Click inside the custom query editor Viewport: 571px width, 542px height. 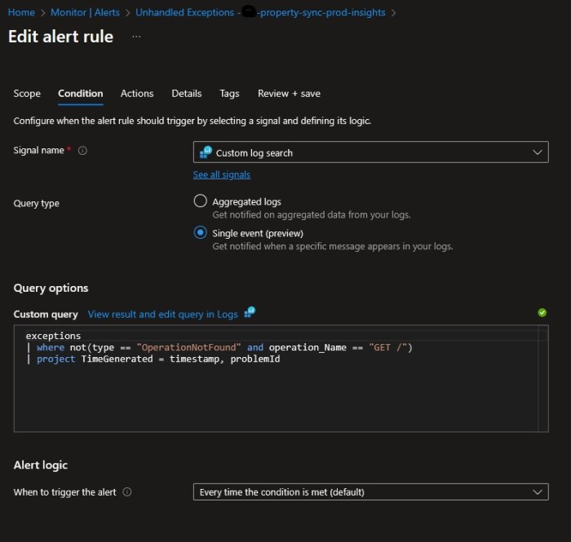click(x=281, y=378)
